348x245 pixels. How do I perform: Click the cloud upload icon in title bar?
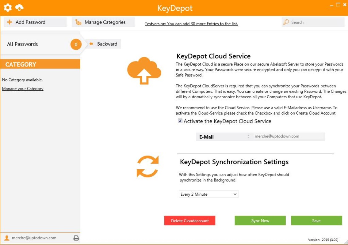pos(19,7)
